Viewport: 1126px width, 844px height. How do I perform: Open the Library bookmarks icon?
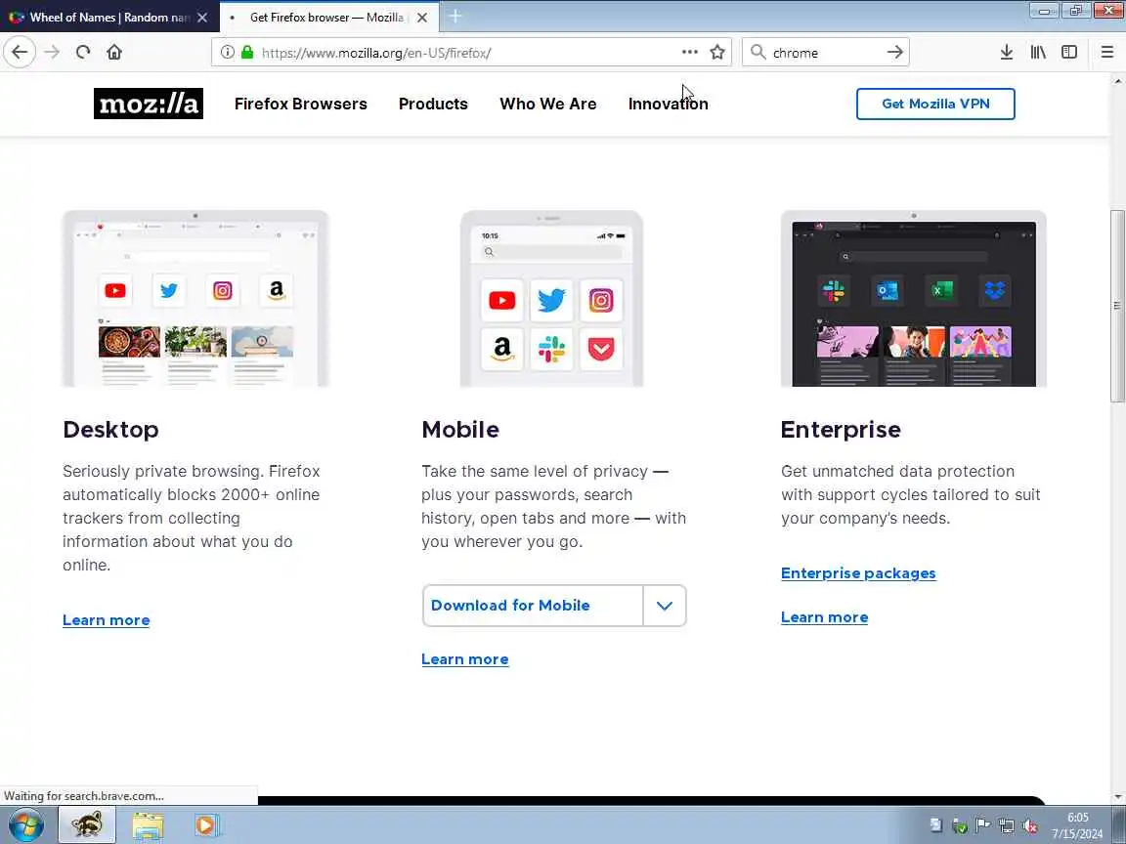pos(1038,53)
